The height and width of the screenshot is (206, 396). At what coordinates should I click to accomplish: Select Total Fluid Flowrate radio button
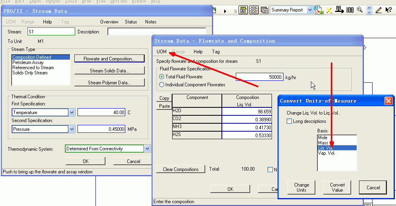pos(161,77)
